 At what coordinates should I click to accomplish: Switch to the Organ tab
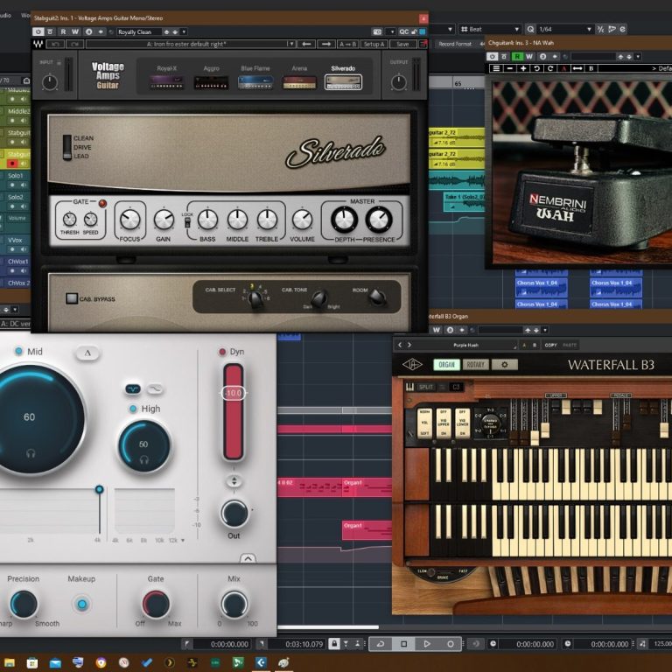(x=446, y=365)
